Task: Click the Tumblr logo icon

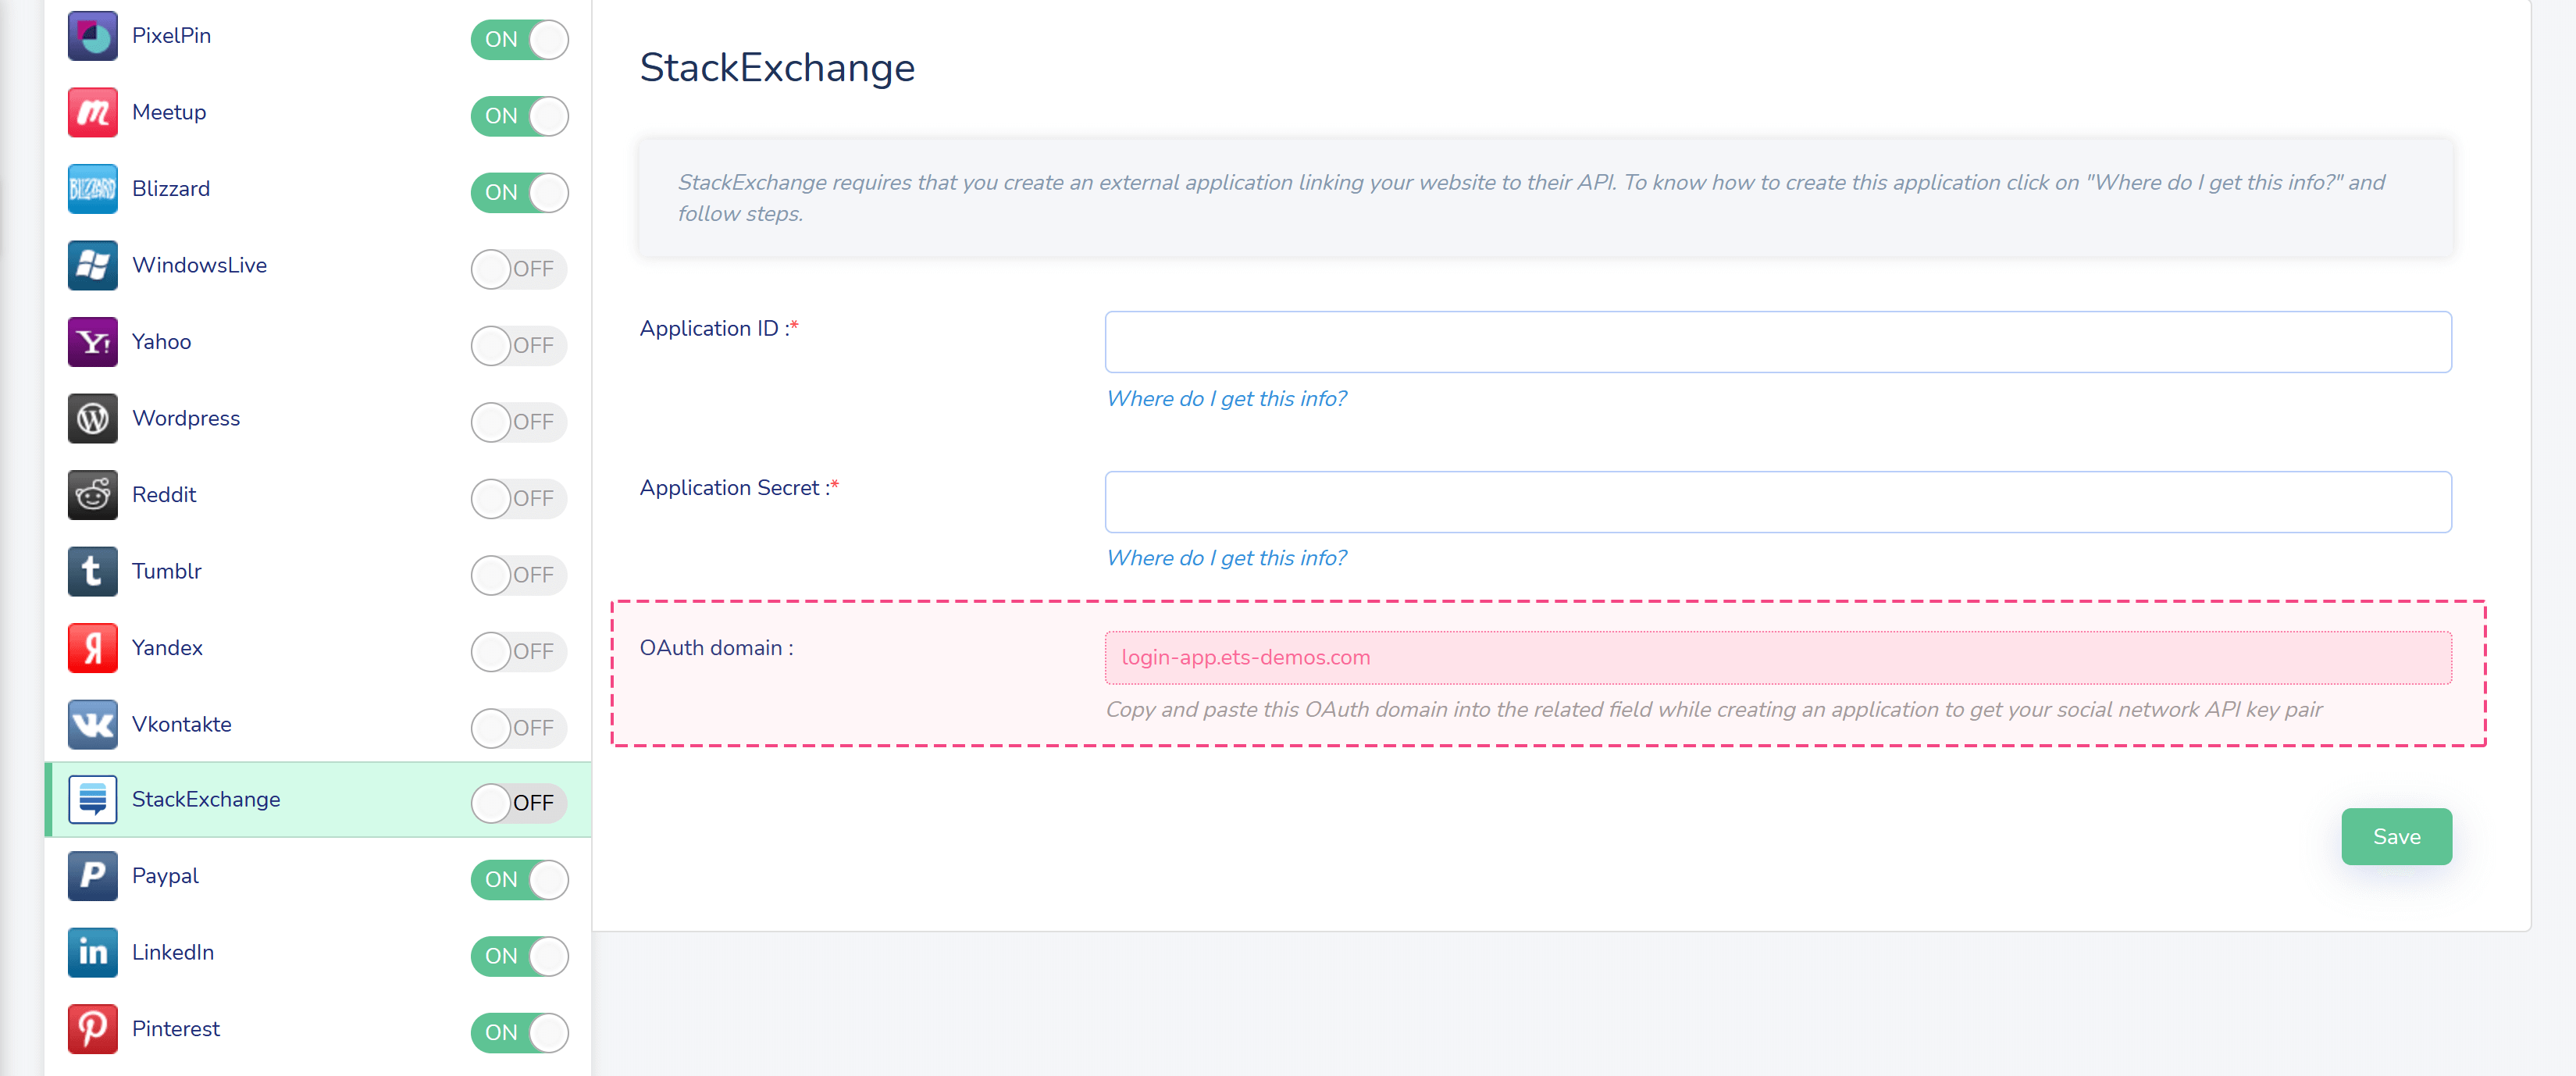Action: point(92,571)
